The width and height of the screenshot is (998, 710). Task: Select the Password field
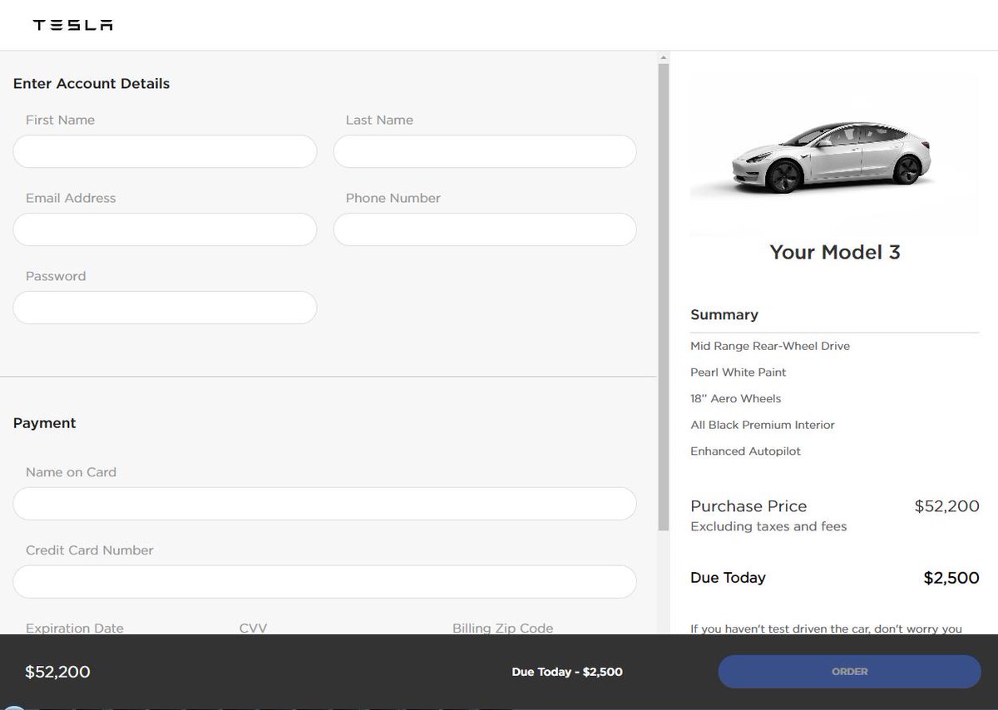click(x=165, y=308)
